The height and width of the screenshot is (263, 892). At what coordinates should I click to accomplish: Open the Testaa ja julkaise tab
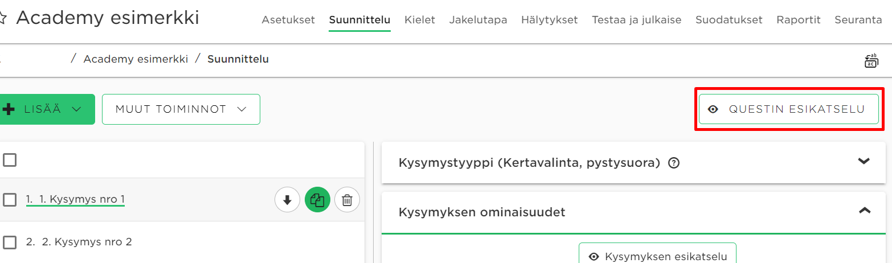[x=636, y=20]
